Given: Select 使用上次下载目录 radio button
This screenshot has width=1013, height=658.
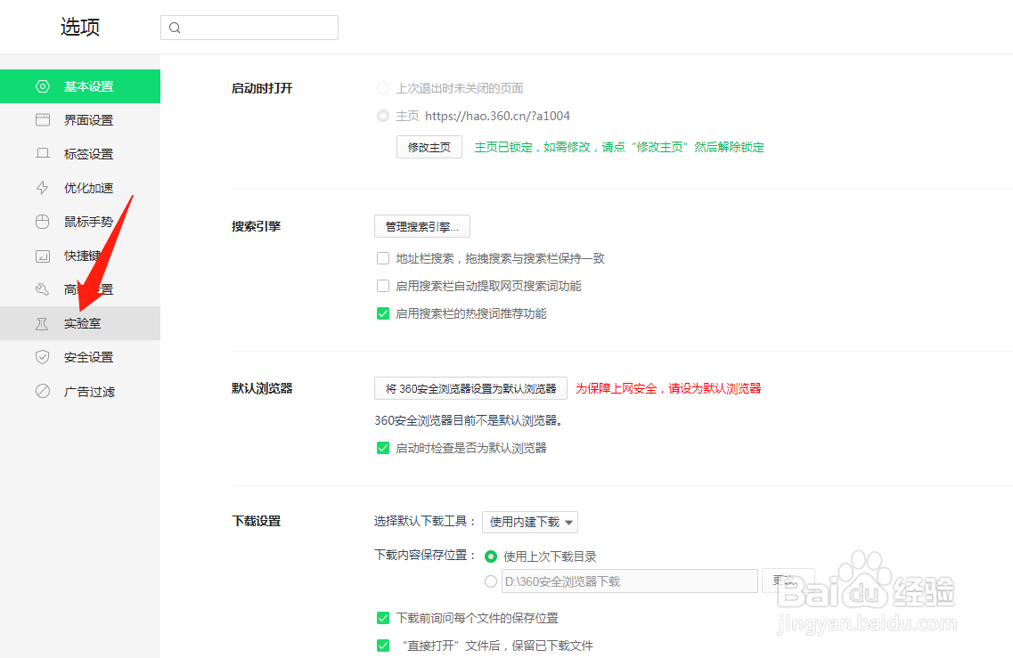Looking at the screenshot, I should pyautogui.click(x=491, y=556).
